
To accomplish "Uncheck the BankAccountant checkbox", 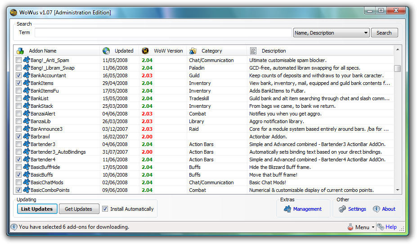I will [x=18, y=75].
